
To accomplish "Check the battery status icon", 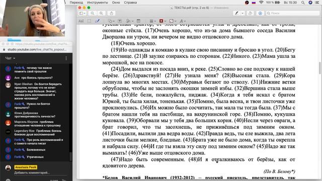I will click(x=277, y=3).
